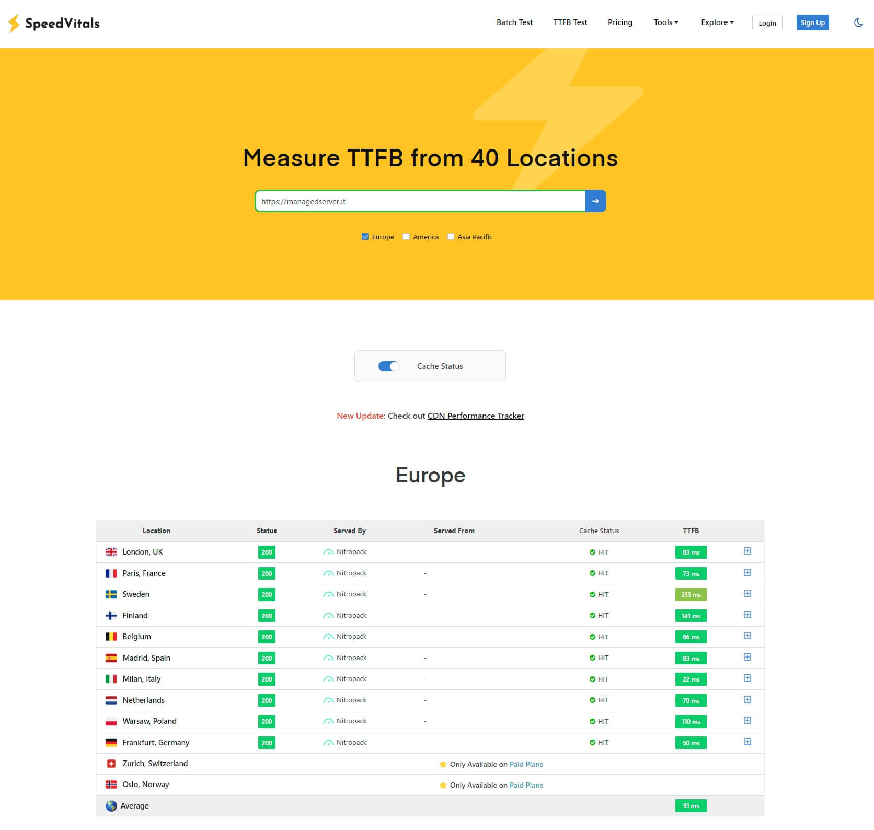874x830 pixels.
Task: Click the Swiss flag in Zurich row
Action: [x=111, y=764]
